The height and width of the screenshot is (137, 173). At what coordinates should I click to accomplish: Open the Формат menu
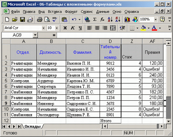(x=71, y=11)
